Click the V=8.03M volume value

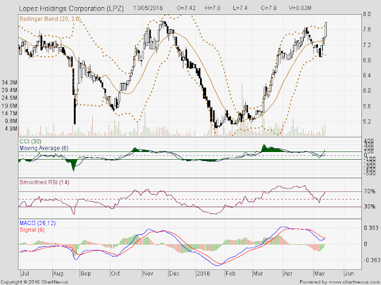(x=300, y=8)
